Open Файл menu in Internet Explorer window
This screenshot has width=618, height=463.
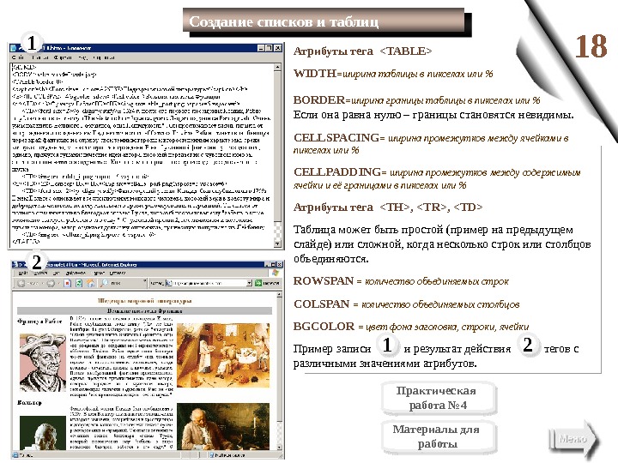22,273
